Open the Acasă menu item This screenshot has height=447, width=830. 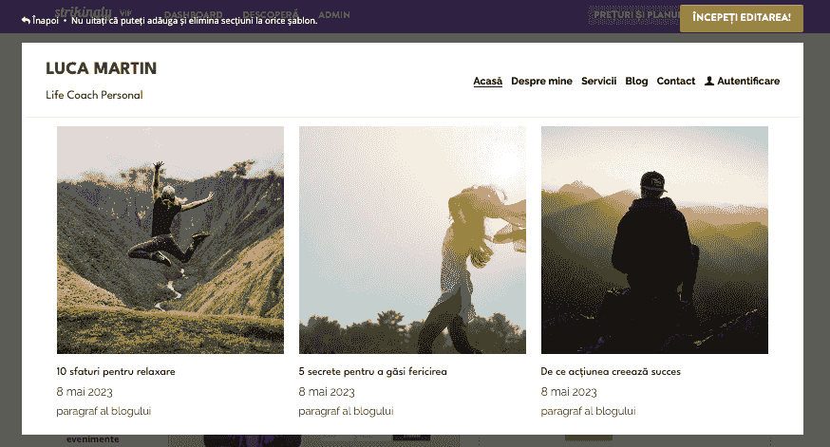[x=487, y=81]
